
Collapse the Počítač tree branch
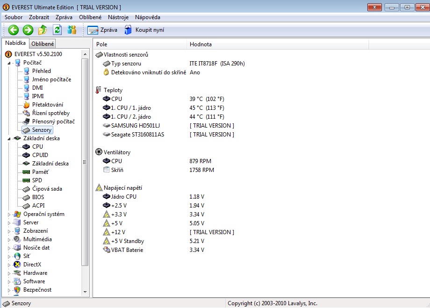click(9, 63)
